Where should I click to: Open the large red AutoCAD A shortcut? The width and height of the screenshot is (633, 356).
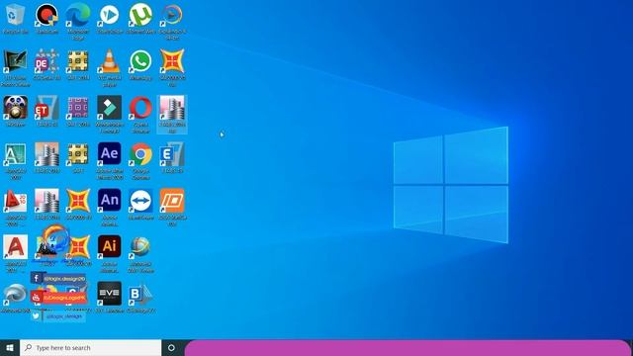point(16,246)
